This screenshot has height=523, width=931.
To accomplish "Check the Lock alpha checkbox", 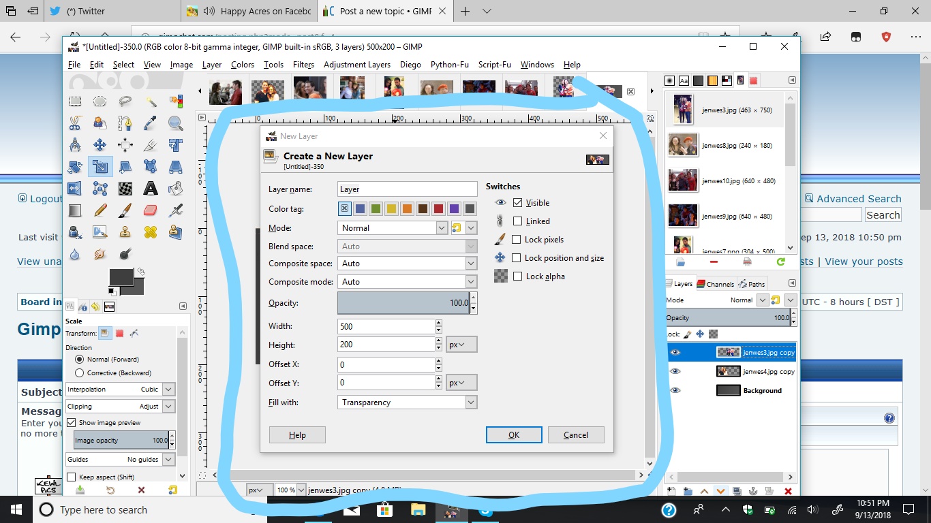I will (x=518, y=276).
